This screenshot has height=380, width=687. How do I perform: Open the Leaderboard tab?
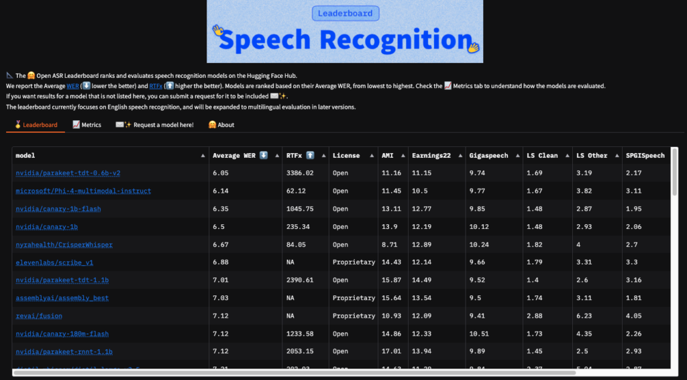[36, 125]
